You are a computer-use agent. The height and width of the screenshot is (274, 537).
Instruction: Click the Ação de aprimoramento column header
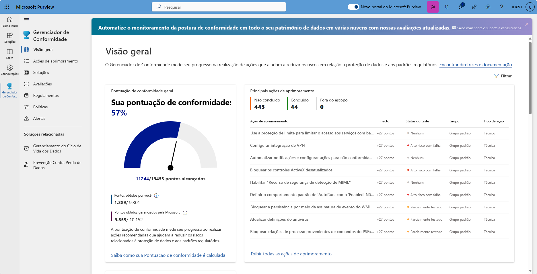tap(269, 121)
